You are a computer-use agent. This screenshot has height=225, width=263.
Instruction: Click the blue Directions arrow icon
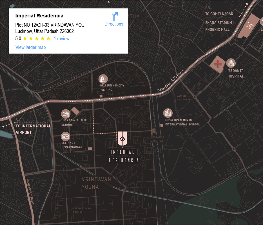[114, 16]
